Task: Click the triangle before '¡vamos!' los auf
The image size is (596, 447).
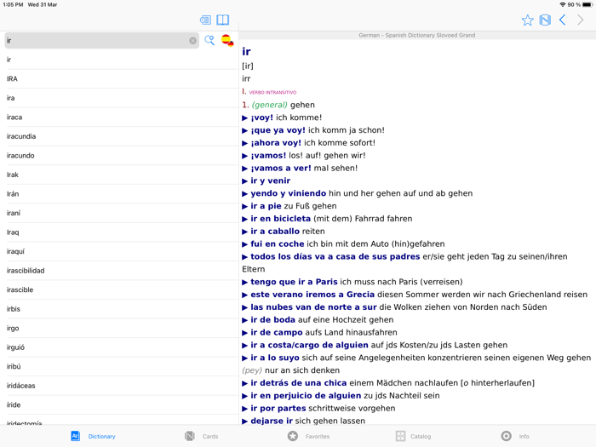Action: 245,156
